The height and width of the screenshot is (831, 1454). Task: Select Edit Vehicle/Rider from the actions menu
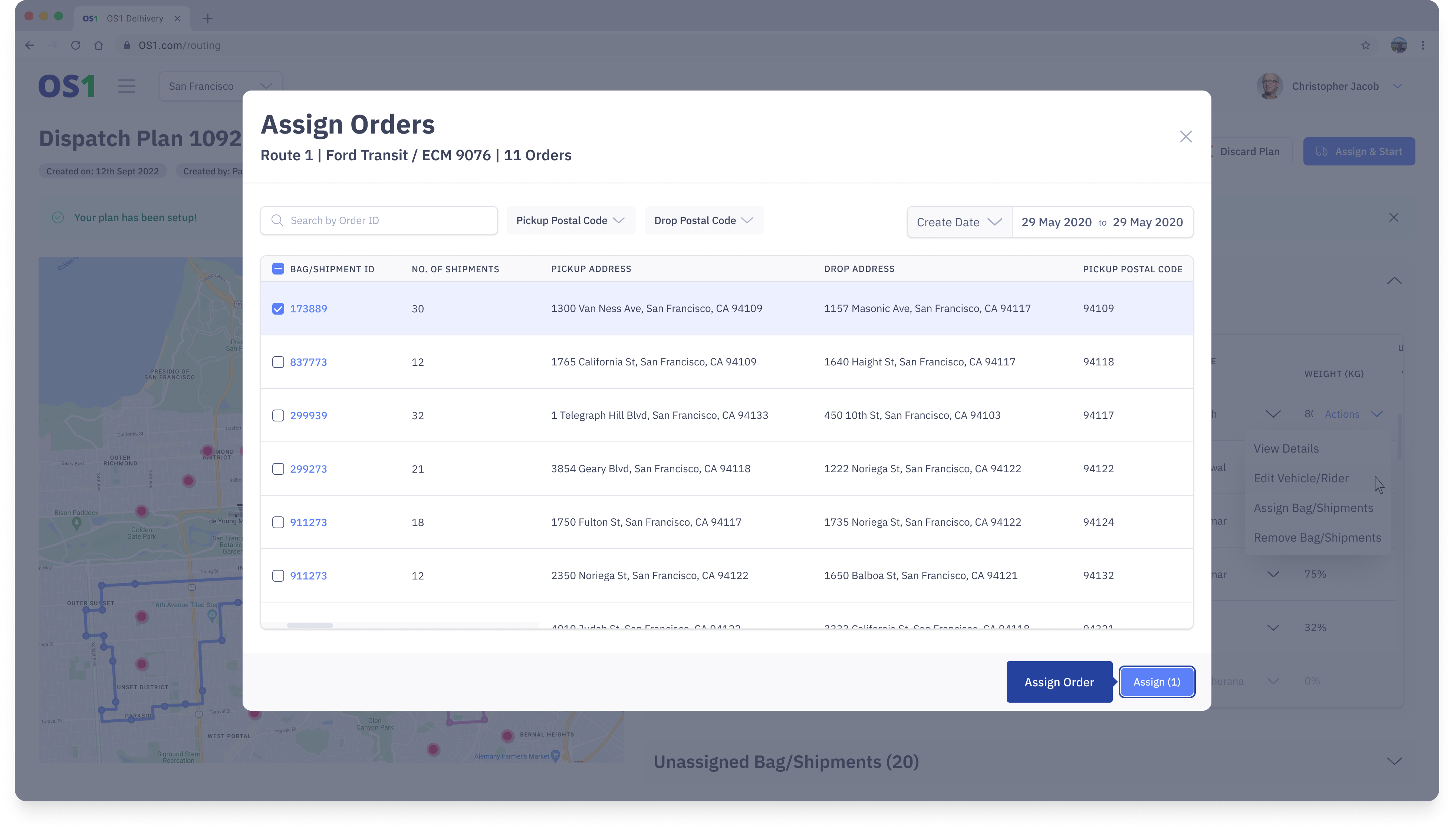tap(1300, 478)
